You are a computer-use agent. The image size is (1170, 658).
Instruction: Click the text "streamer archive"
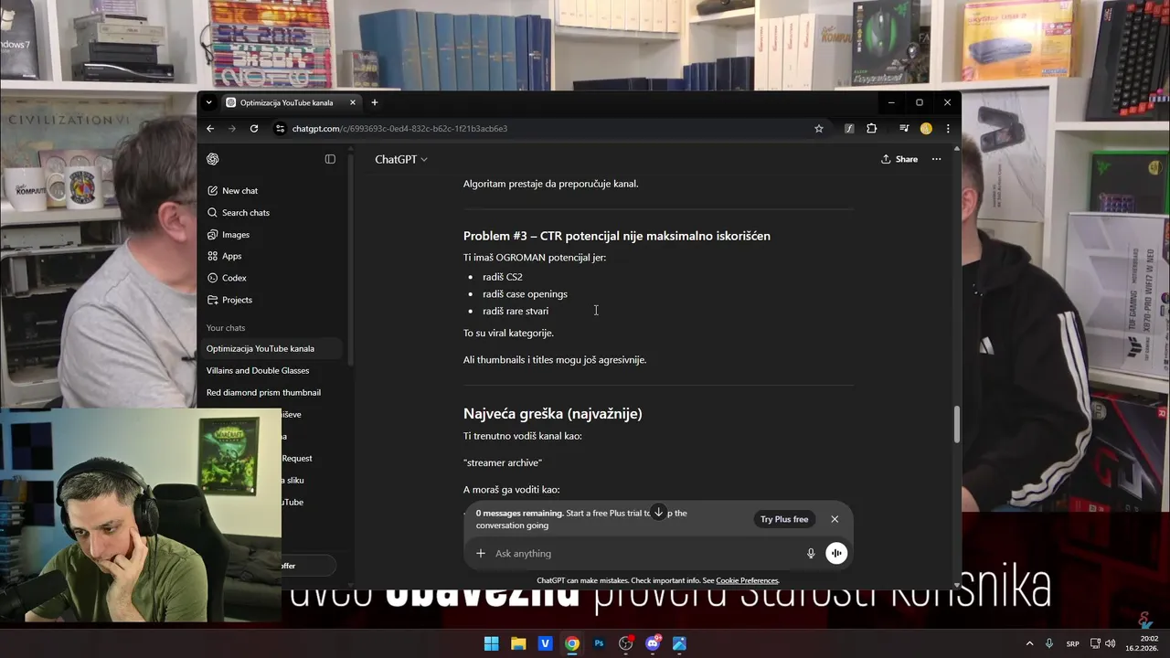[x=503, y=463]
